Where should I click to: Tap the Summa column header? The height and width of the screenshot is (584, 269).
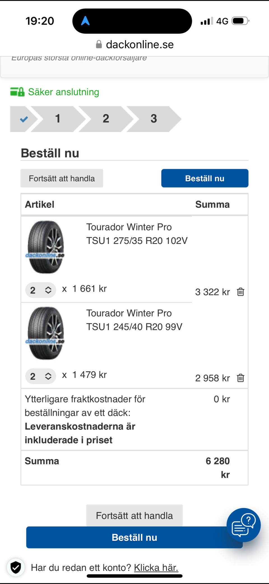click(212, 204)
